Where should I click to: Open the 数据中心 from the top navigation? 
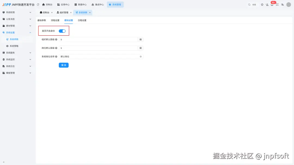coord(83,4)
